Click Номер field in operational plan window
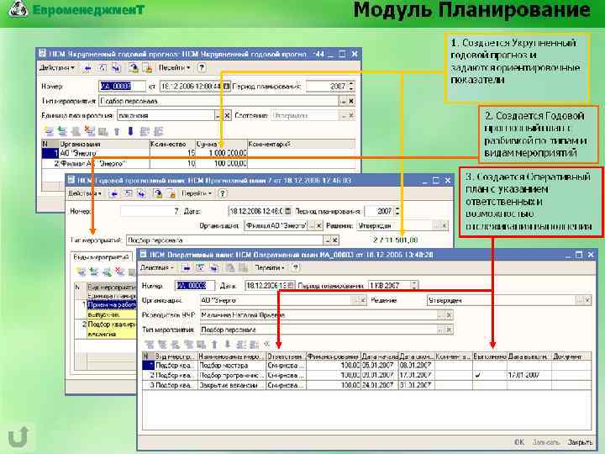605x454 pixels. click(x=195, y=286)
